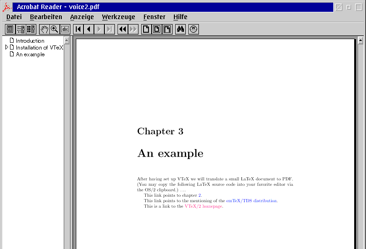Select the text selection (abc) tool
366x249 pixels.
[65, 30]
